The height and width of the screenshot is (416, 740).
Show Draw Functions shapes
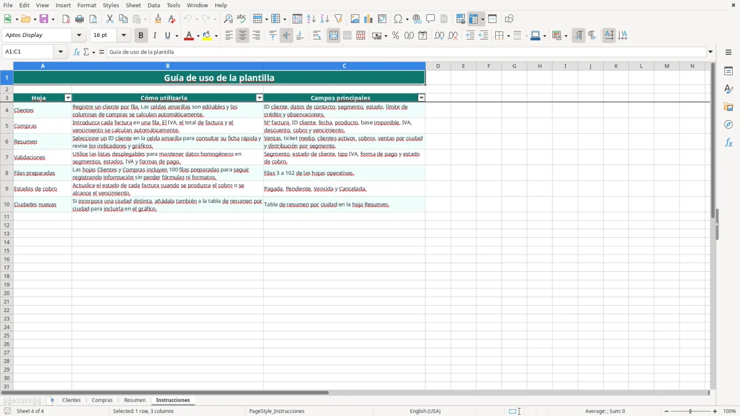tap(509, 19)
